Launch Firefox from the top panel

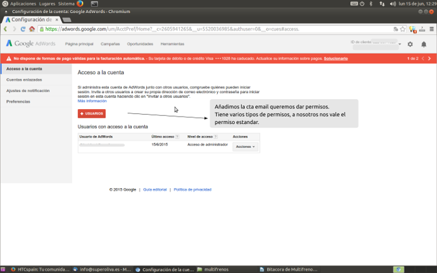[x=80, y=4]
